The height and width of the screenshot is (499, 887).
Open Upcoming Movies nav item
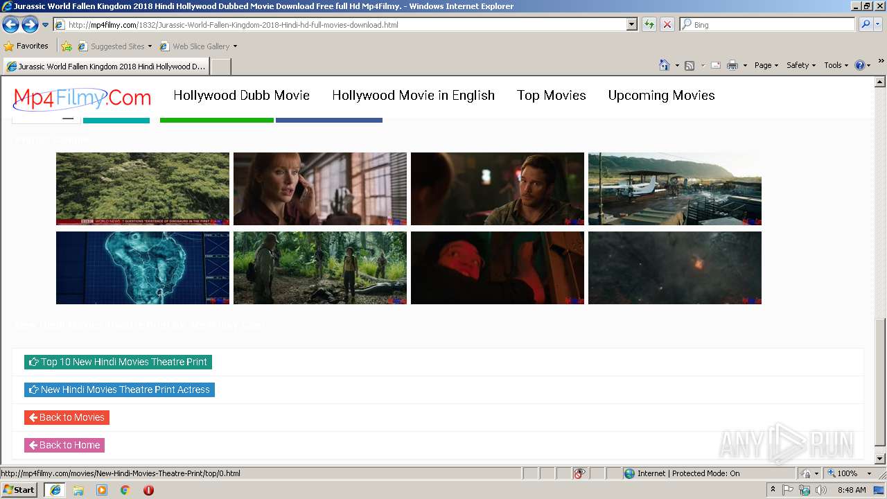662,96
